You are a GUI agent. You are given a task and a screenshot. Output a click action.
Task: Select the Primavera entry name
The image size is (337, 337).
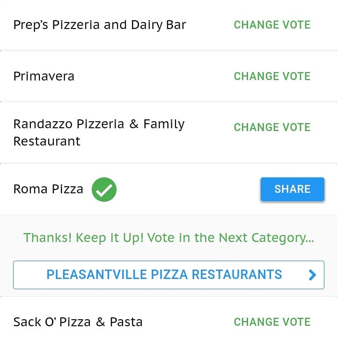coord(44,76)
